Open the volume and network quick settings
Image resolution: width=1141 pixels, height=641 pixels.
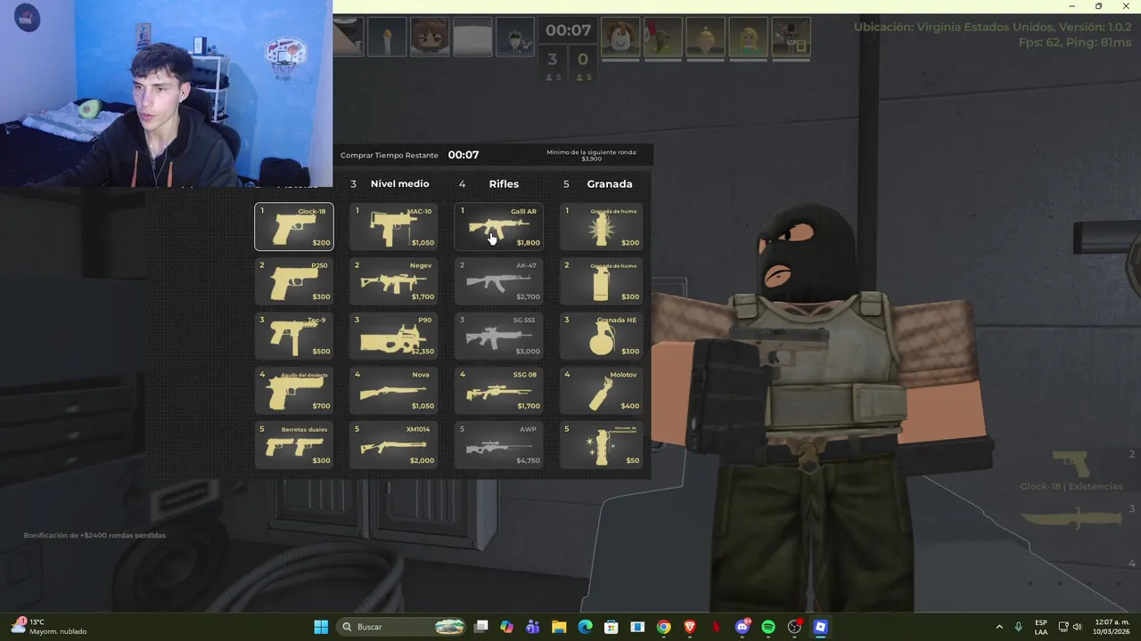[1070, 627]
